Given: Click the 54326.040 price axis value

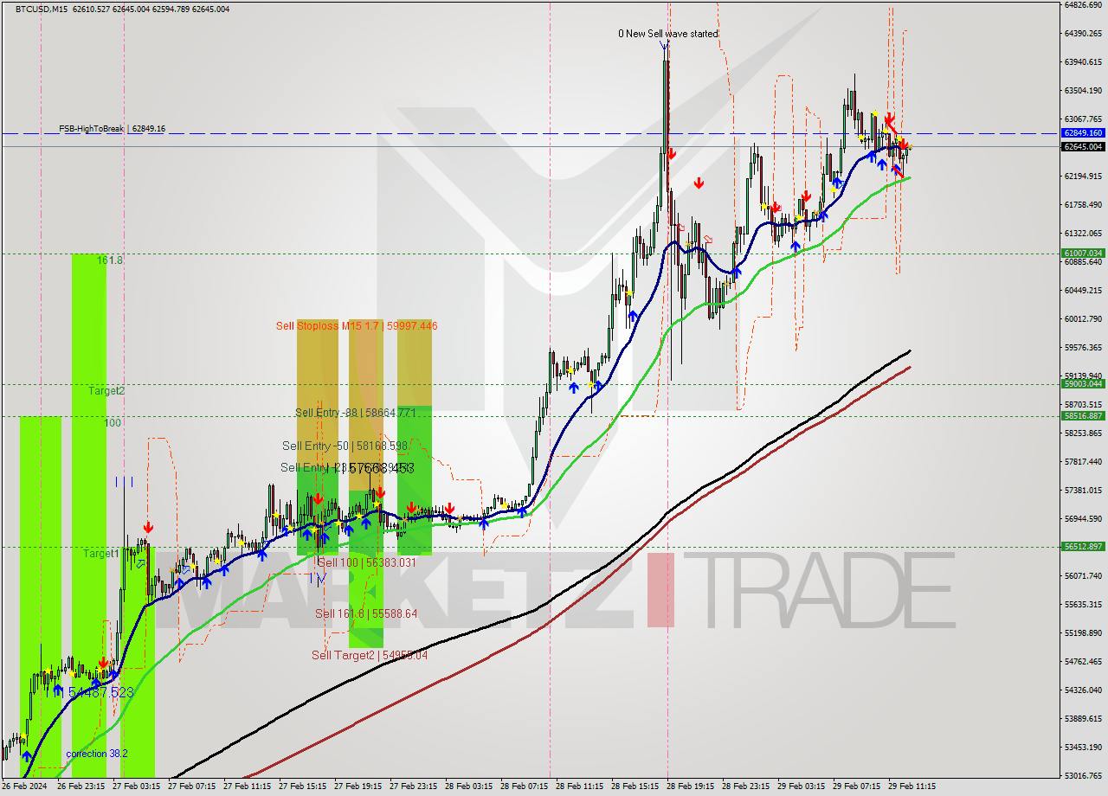Looking at the screenshot, I should tap(1082, 690).
